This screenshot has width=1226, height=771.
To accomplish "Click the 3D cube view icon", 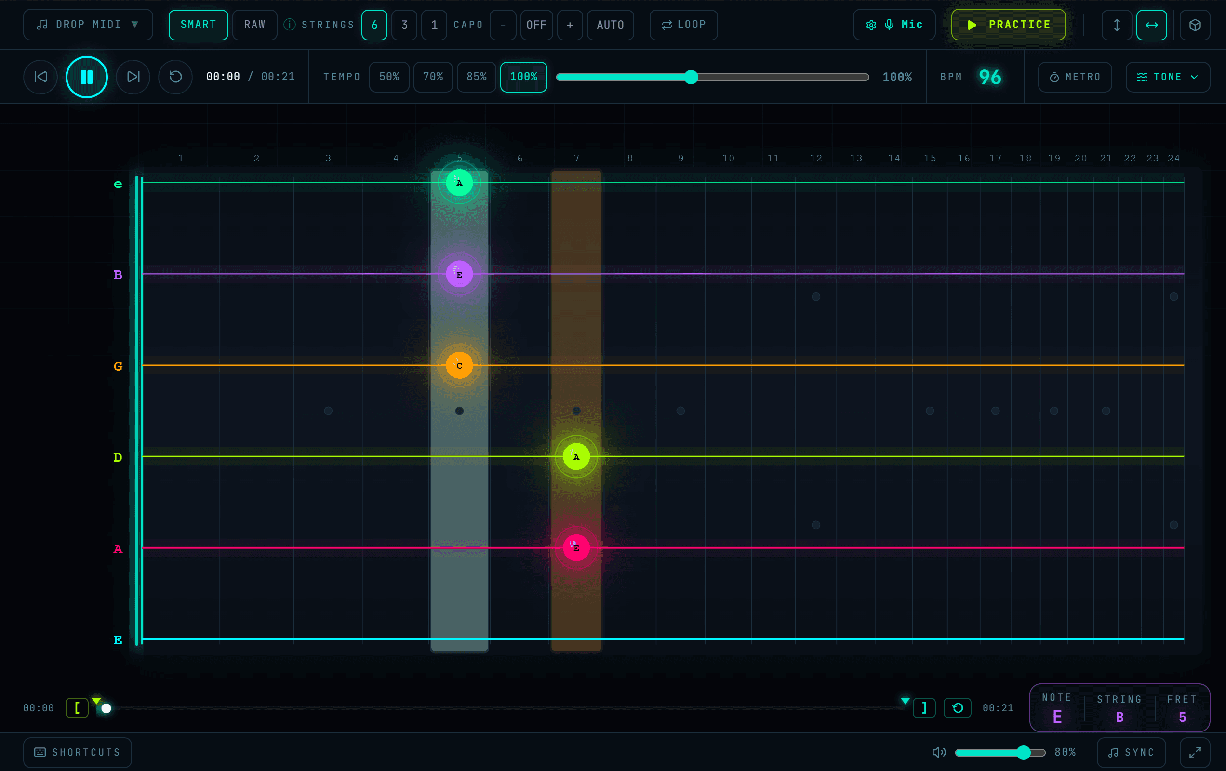I will point(1195,25).
